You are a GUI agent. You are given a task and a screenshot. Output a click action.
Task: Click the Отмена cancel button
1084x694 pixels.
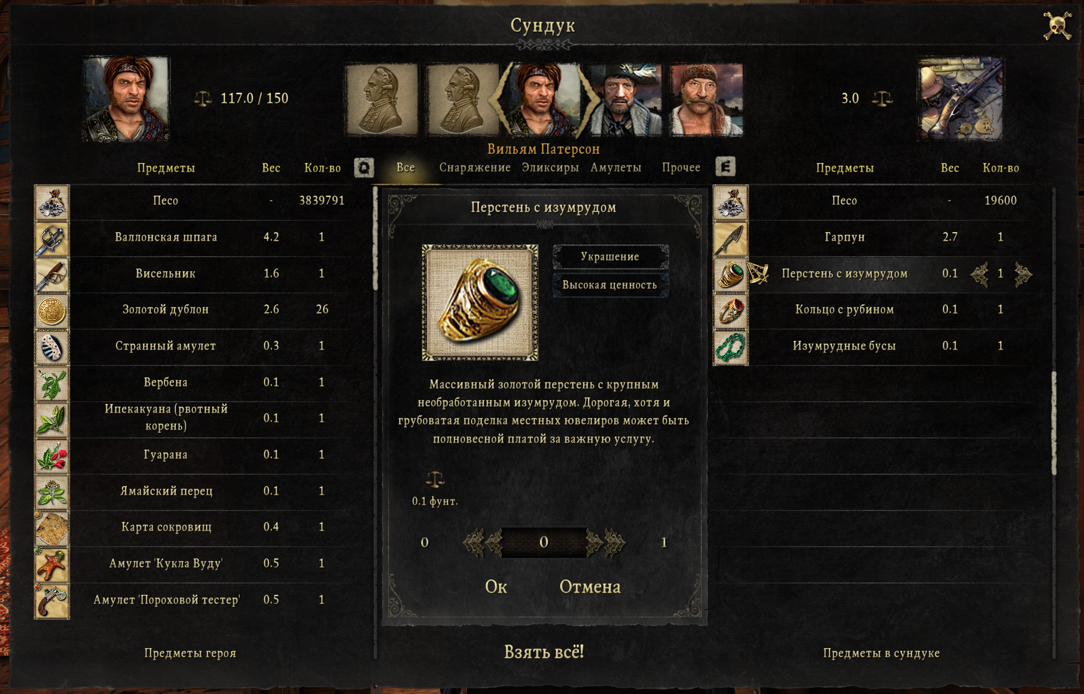tap(590, 587)
